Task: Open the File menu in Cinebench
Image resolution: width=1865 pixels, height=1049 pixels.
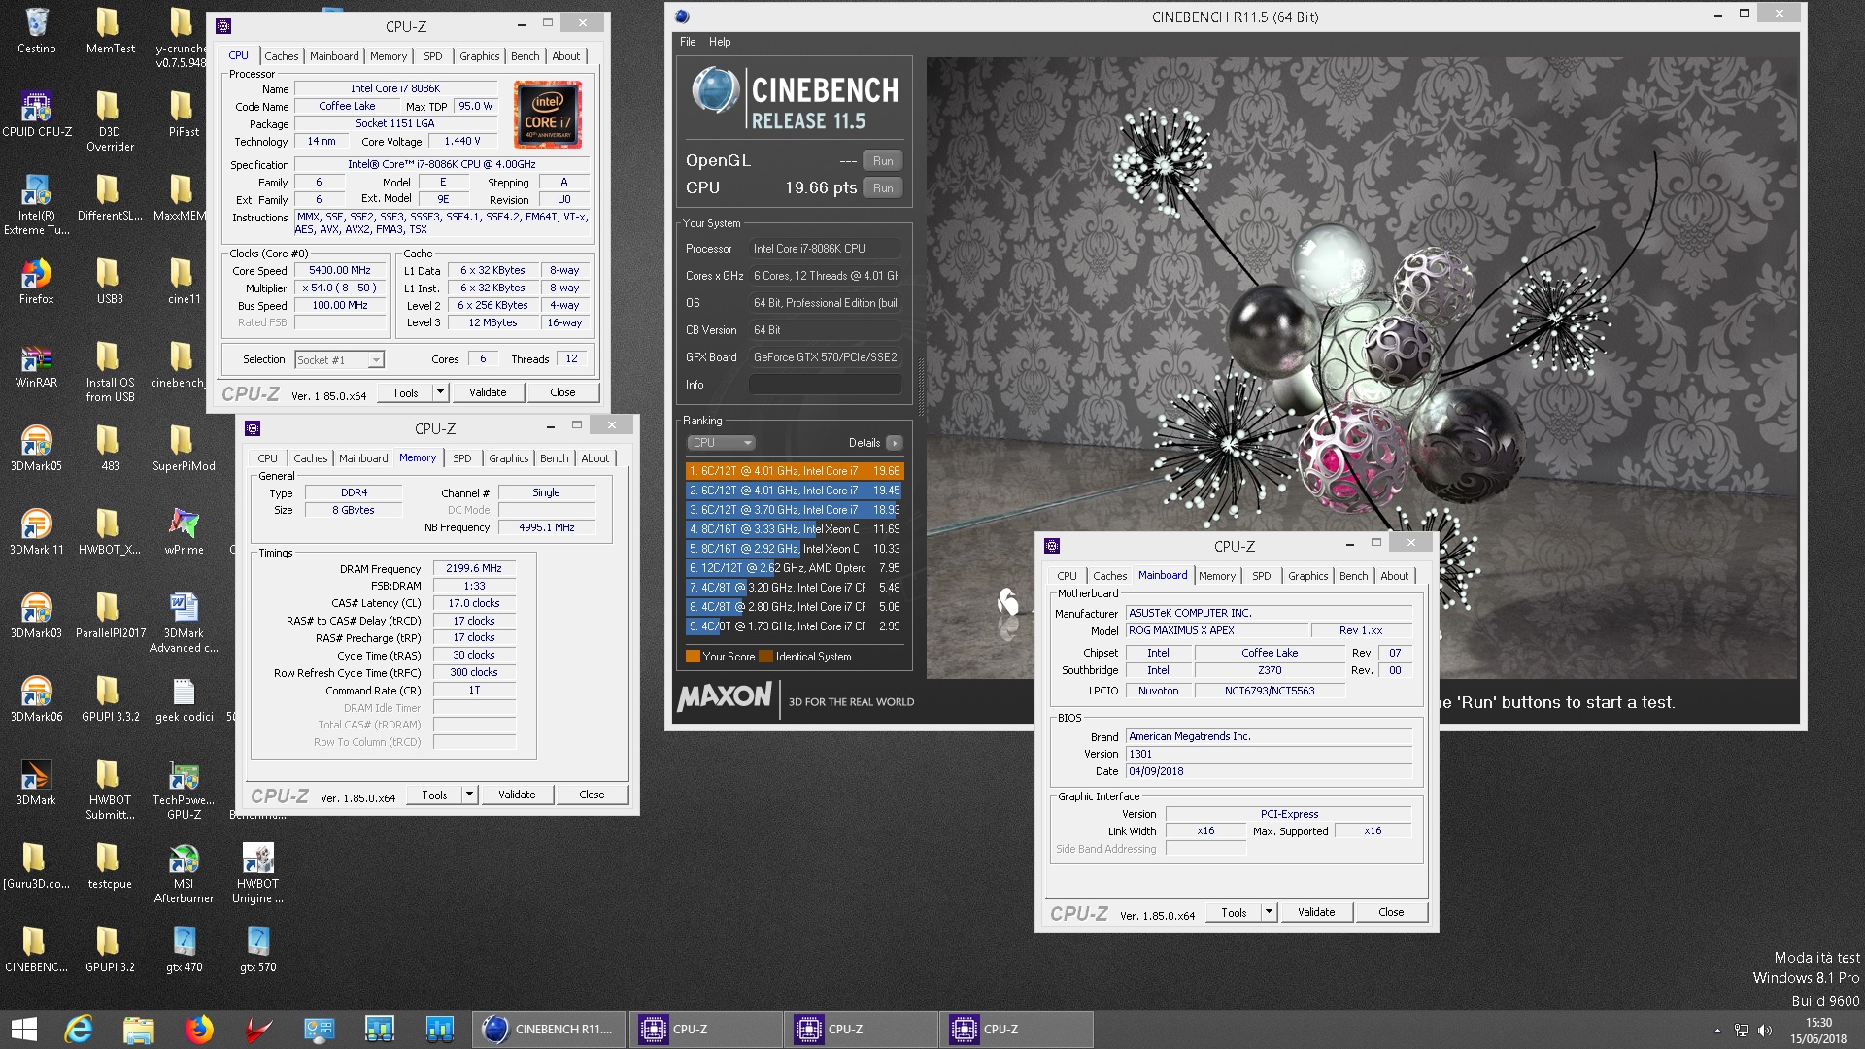Action: pos(688,42)
